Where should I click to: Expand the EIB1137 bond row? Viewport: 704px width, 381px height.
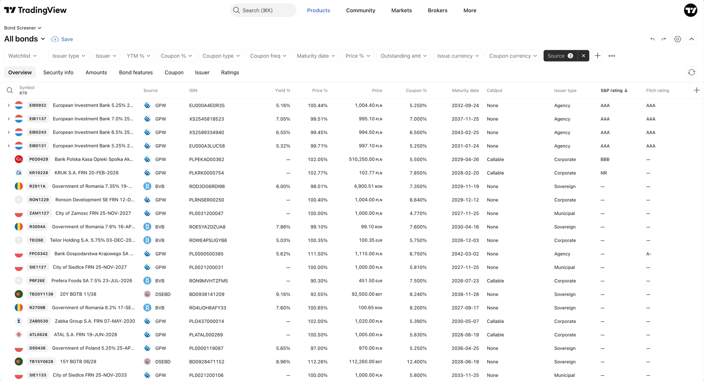[9, 119]
